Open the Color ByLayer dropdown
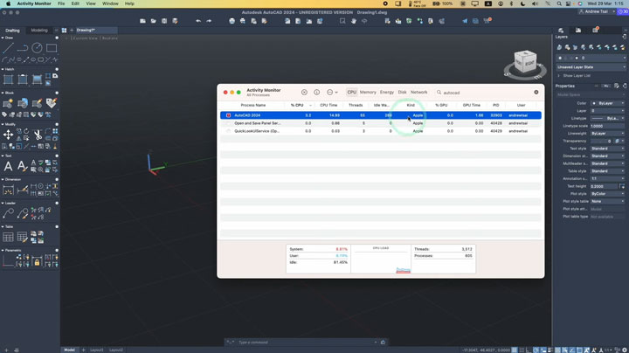 pyautogui.click(x=608, y=103)
